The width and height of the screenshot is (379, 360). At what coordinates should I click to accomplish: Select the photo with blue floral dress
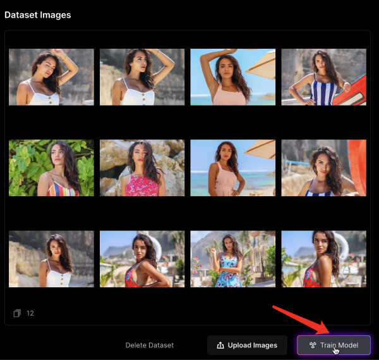click(x=232, y=259)
